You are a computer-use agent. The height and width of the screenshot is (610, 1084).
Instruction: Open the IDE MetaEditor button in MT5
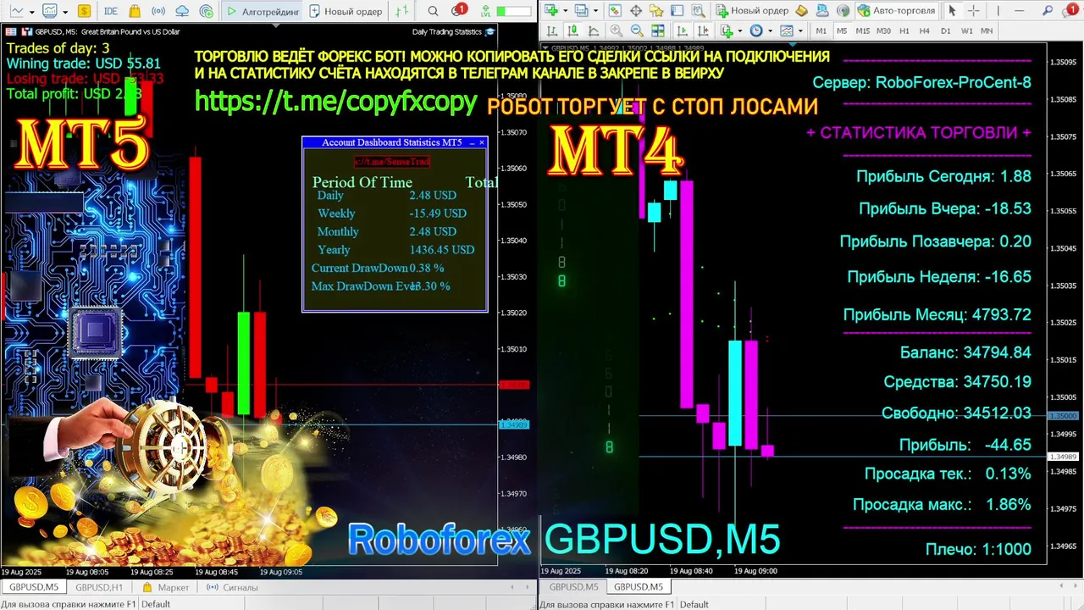coord(110,11)
